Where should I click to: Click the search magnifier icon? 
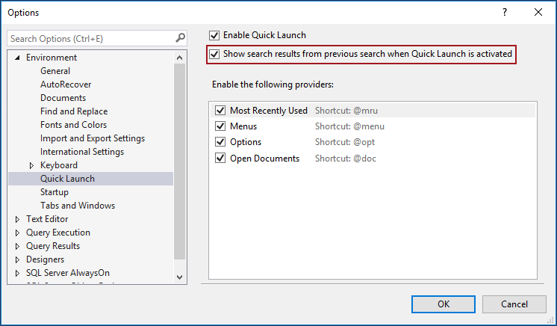click(180, 38)
